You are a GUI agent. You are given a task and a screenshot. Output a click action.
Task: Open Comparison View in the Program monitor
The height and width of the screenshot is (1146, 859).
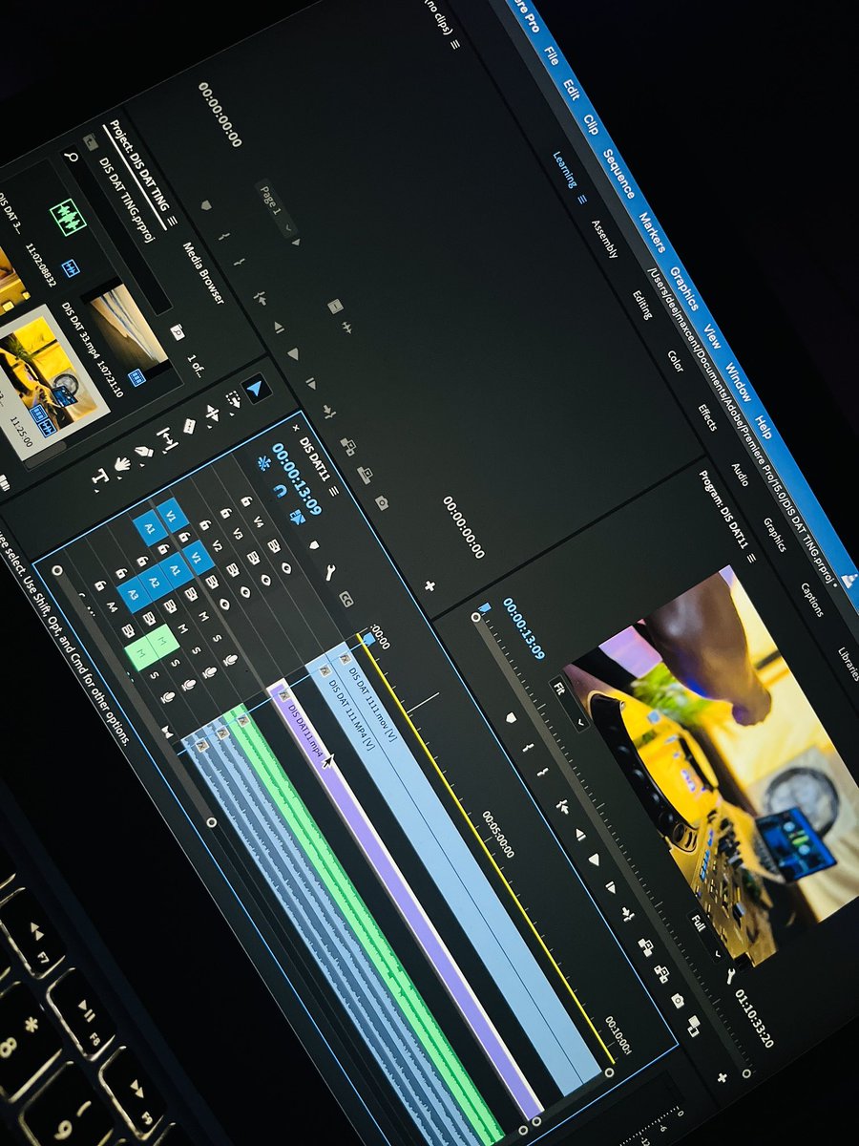[x=693, y=1026]
